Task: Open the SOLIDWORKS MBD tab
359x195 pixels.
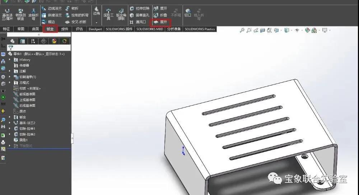Action: (150, 29)
